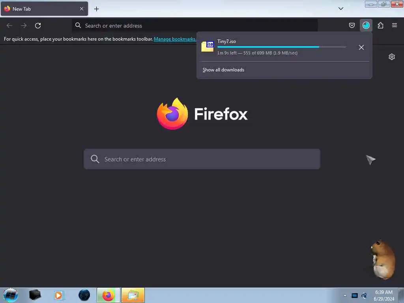Select the Tiny7.iso download name

pyautogui.click(x=226, y=41)
